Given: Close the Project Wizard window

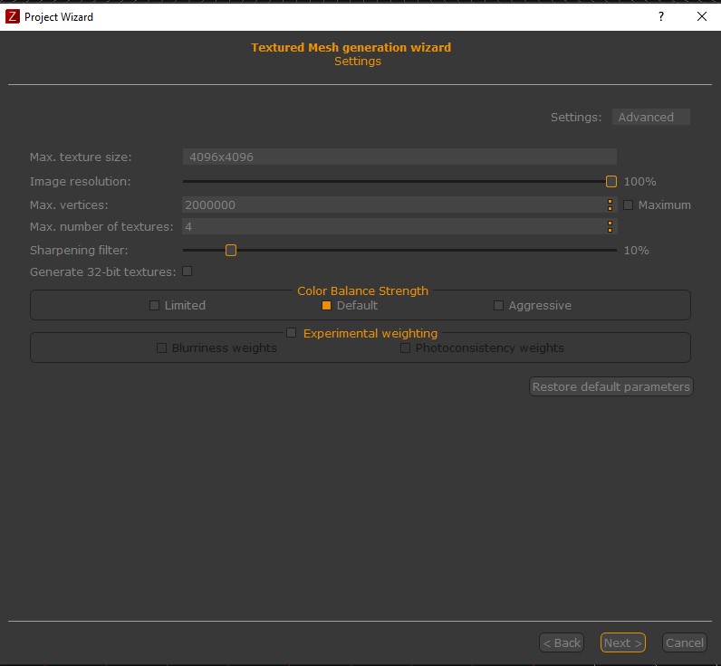Looking at the screenshot, I should (x=702, y=16).
